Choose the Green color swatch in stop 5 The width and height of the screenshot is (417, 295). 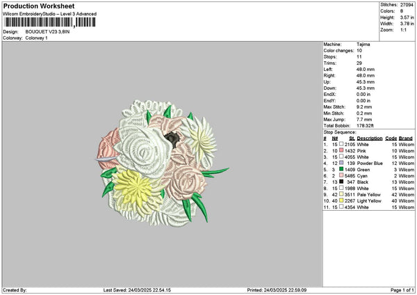341,169
